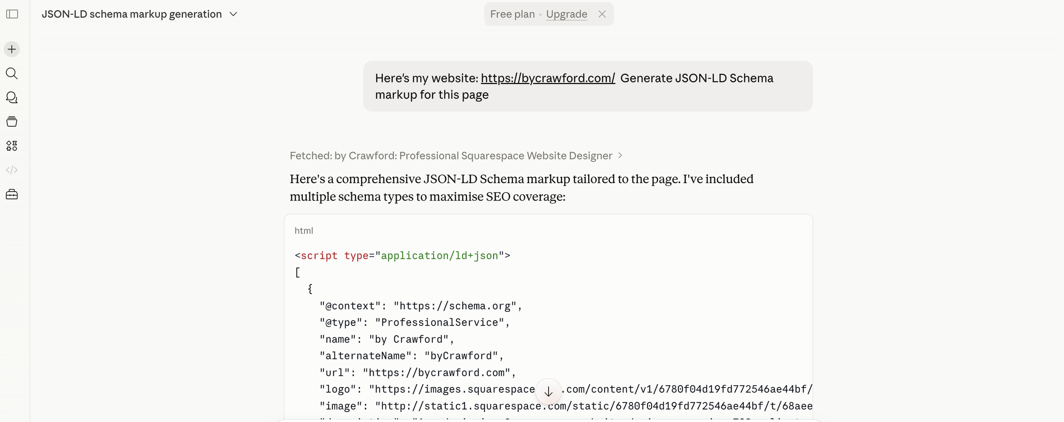This screenshot has width=1064, height=422.
Task: Click the "image" static1.squarespace line
Action: pos(566,406)
